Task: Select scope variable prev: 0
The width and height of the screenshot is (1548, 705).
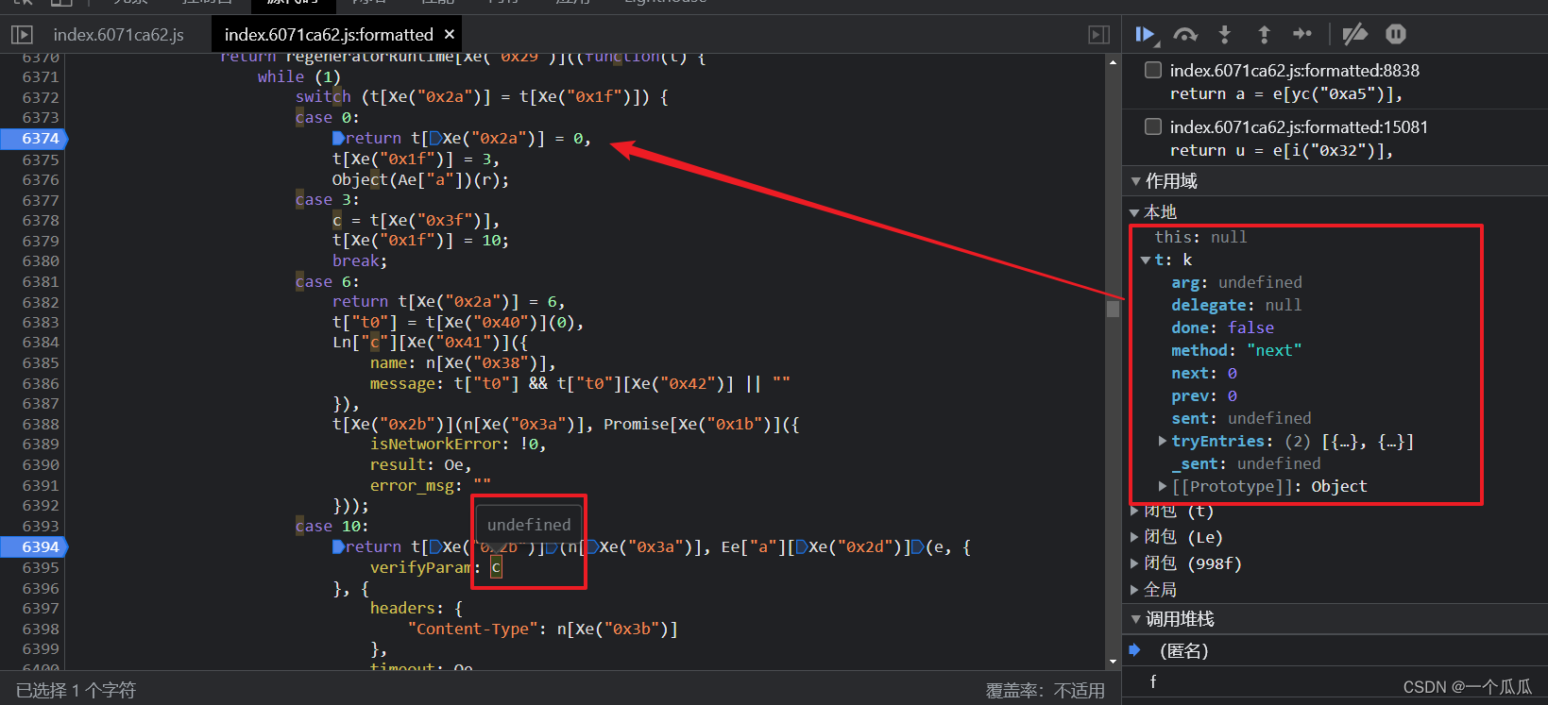Action: point(1204,395)
